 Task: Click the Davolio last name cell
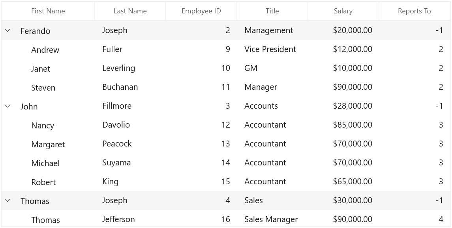point(130,125)
